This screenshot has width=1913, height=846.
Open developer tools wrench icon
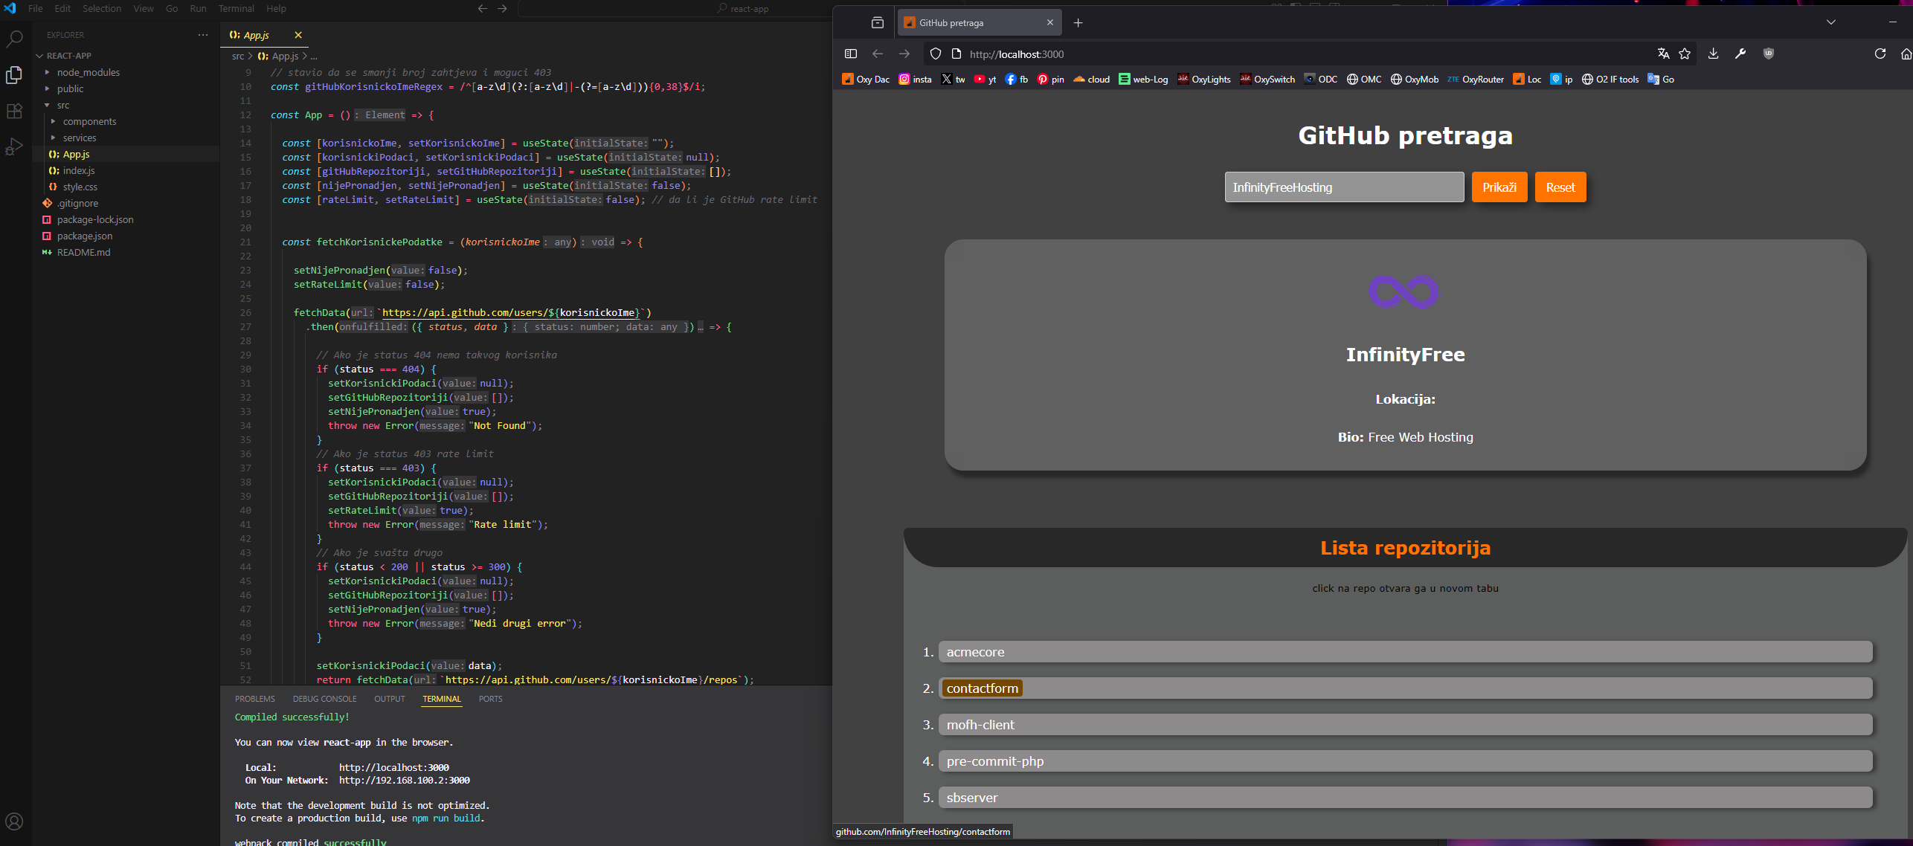tap(1740, 54)
